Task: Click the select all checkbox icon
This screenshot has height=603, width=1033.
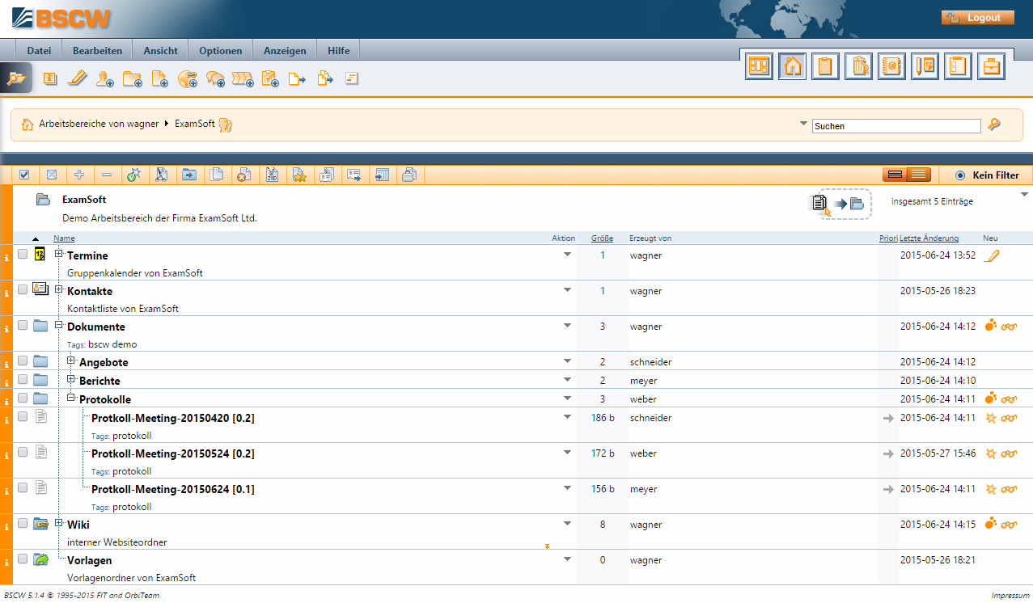Action: (24, 175)
